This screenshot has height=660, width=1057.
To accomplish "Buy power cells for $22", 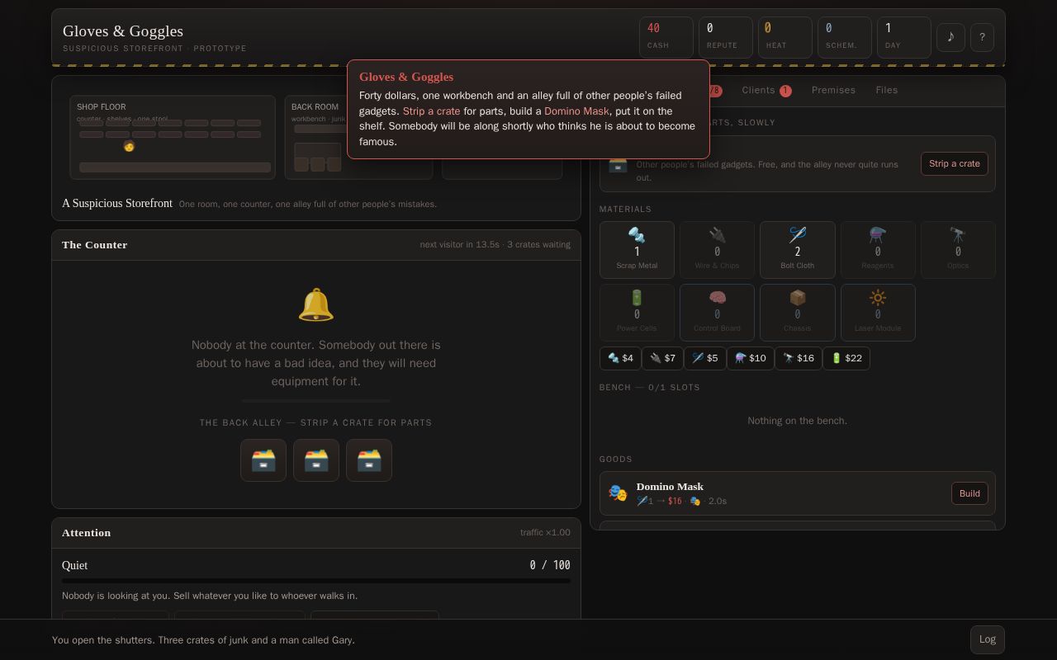I will pyautogui.click(x=846, y=358).
